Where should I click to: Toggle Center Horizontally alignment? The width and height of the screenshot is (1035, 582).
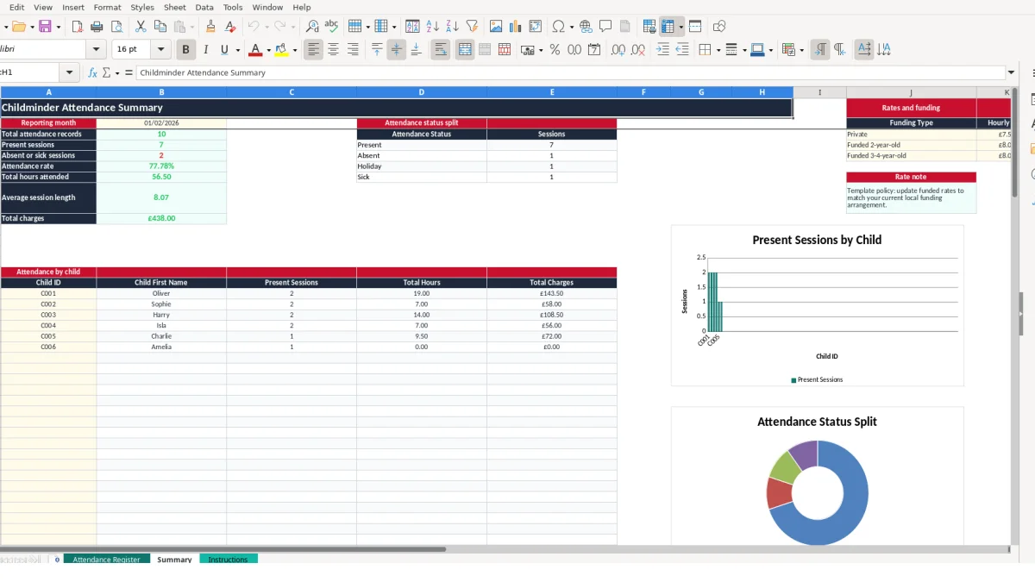click(x=333, y=50)
